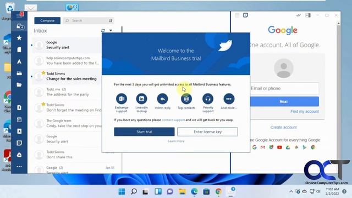Open Folders icon in sidebar
352x198 pixels.
[x=19, y=85]
